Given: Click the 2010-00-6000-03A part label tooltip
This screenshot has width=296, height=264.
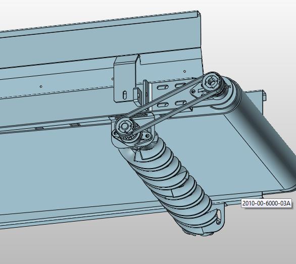Looking at the screenshot, I should [266, 203].
